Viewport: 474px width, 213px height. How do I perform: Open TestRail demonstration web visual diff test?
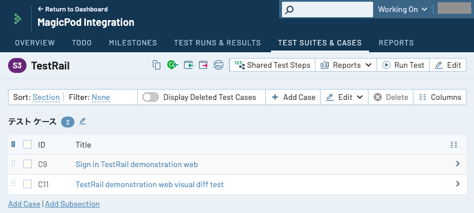pos(149,184)
